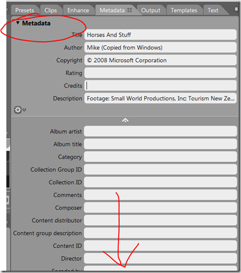Click the pin icon at panel top right
The width and height of the screenshot is (241, 273).
tap(236, 10)
